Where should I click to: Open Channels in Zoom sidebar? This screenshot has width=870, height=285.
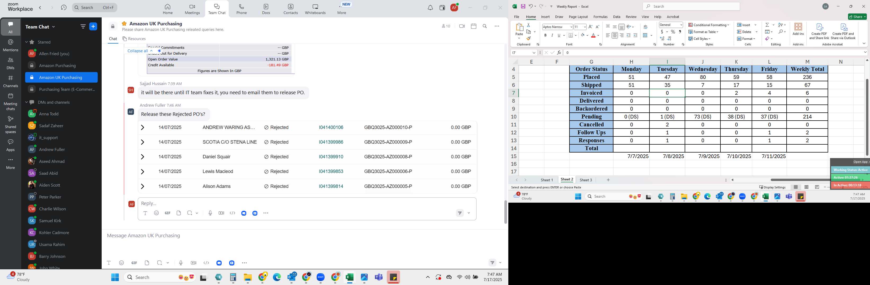pyautogui.click(x=11, y=82)
